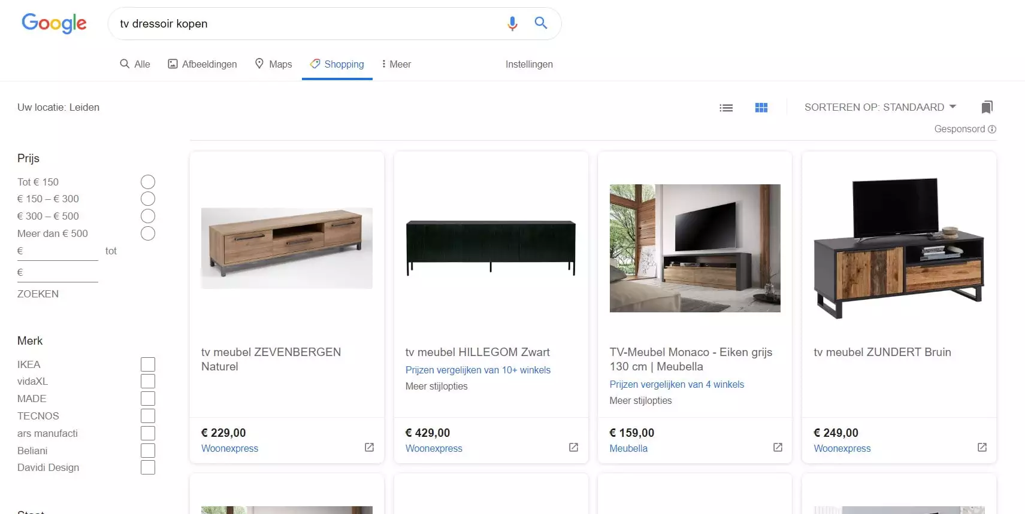Select the Shopping tab
This screenshot has height=514, width=1025.
(x=337, y=64)
